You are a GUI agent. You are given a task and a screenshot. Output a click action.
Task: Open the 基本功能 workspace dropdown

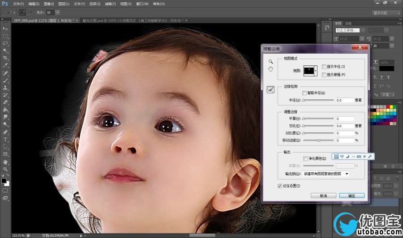(x=386, y=13)
